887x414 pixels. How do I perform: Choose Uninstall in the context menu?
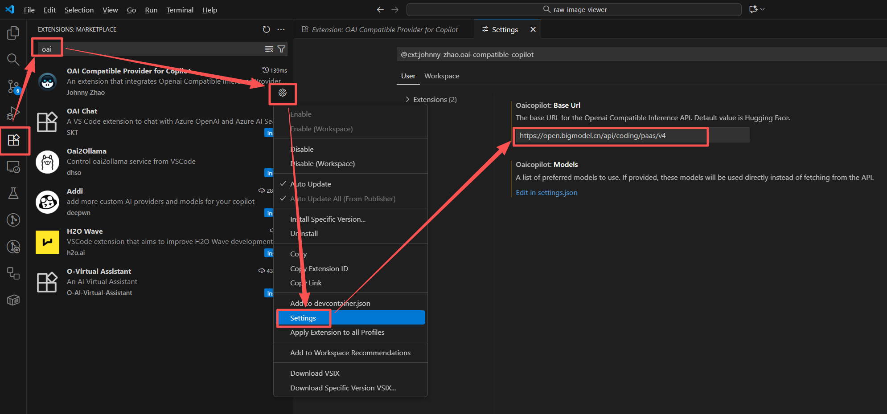(350, 234)
